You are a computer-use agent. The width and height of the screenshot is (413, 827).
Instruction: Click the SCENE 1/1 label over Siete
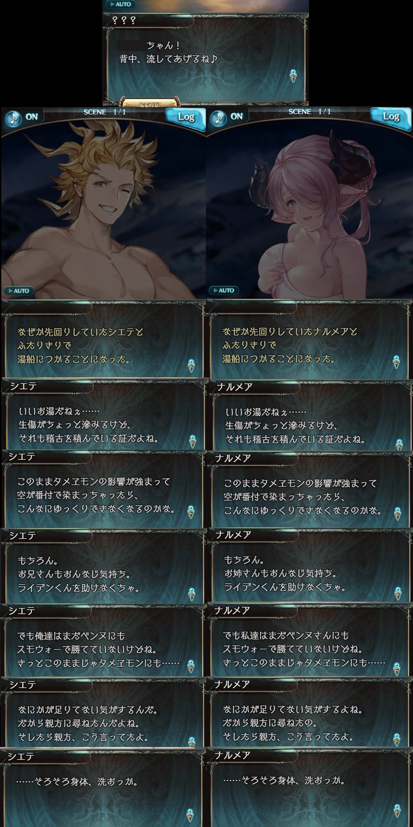[105, 112]
